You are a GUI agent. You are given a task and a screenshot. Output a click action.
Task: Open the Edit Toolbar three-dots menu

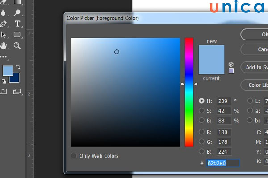coord(4,57)
